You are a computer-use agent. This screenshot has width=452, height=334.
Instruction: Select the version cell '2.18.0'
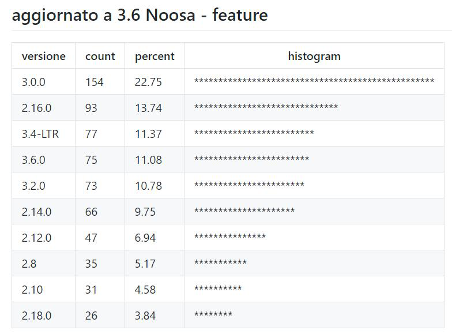click(x=36, y=316)
